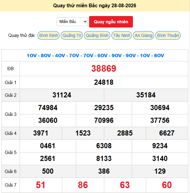Choose the Quảng Bình station link
This screenshot has height=193, width=190.
[x=97, y=35]
